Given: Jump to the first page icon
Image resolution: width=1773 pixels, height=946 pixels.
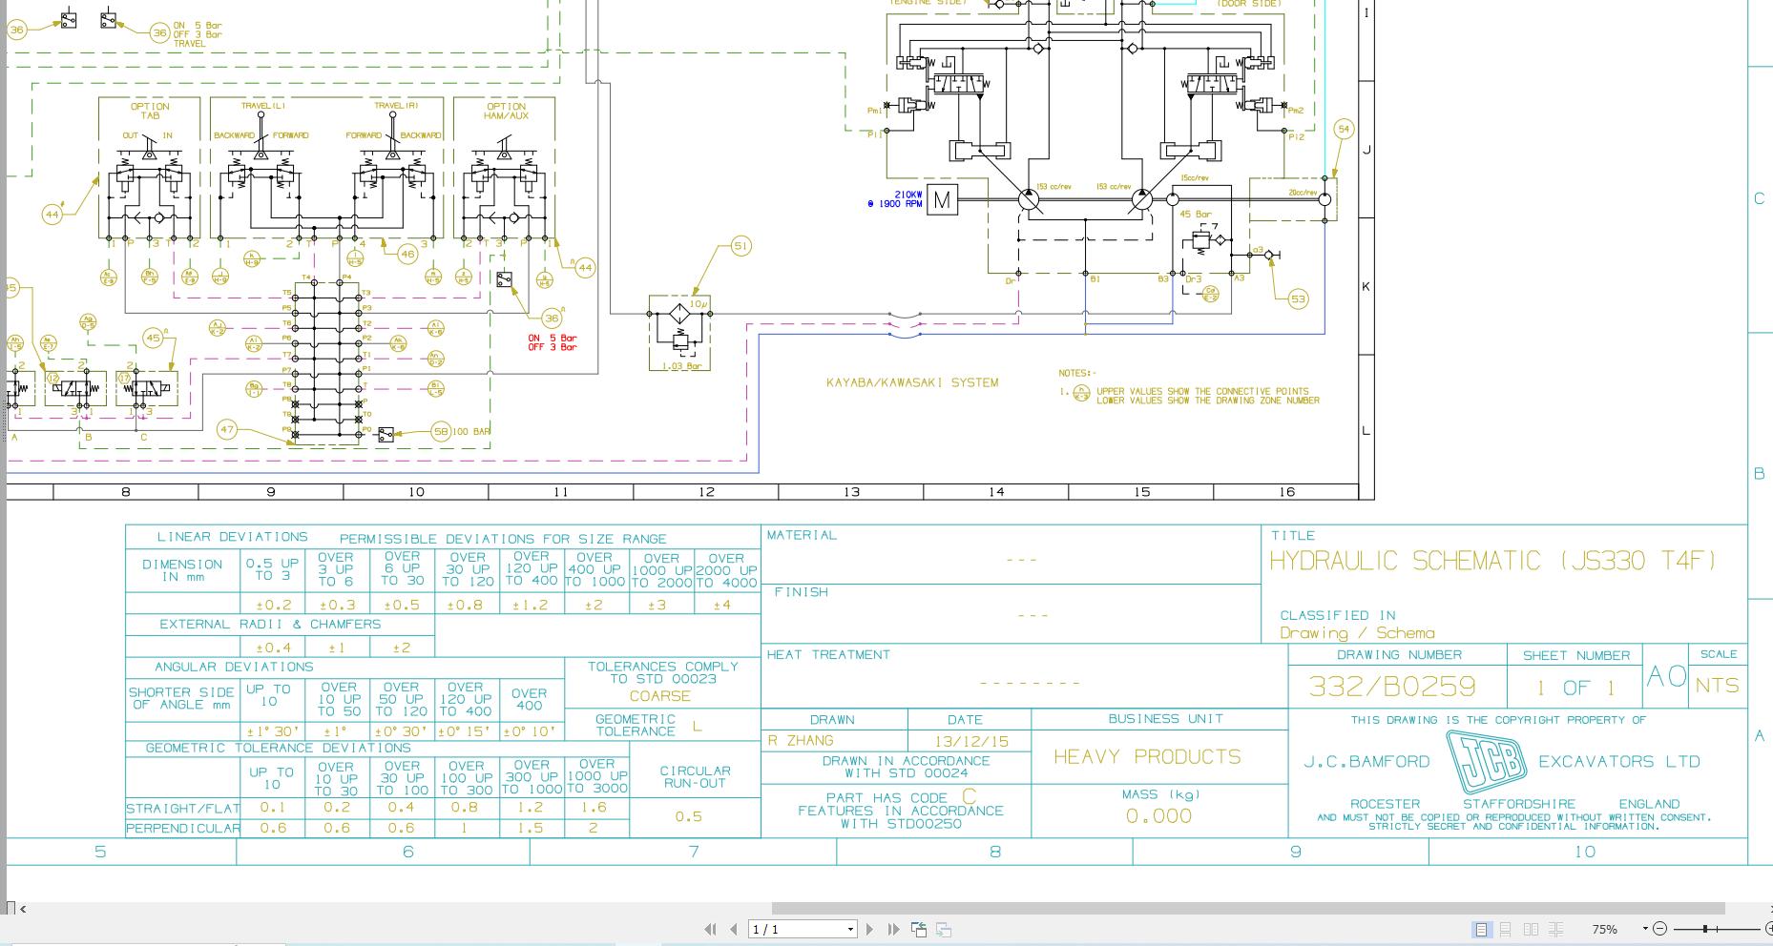Looking at the screenshot, I should 709,928.
